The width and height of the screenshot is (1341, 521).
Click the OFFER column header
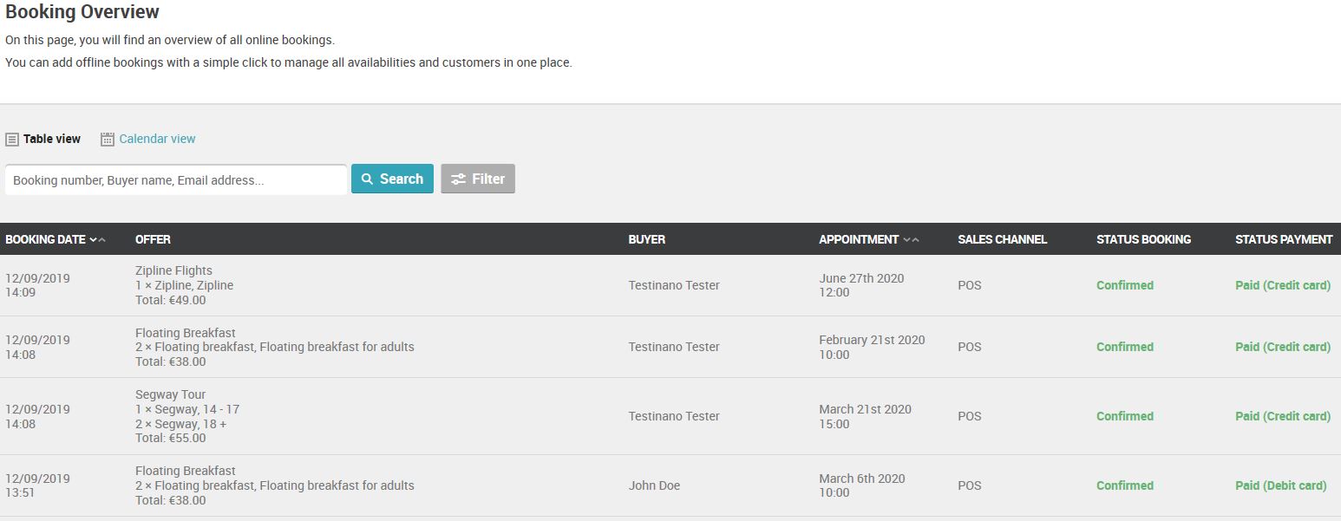[x=153, y=239]
